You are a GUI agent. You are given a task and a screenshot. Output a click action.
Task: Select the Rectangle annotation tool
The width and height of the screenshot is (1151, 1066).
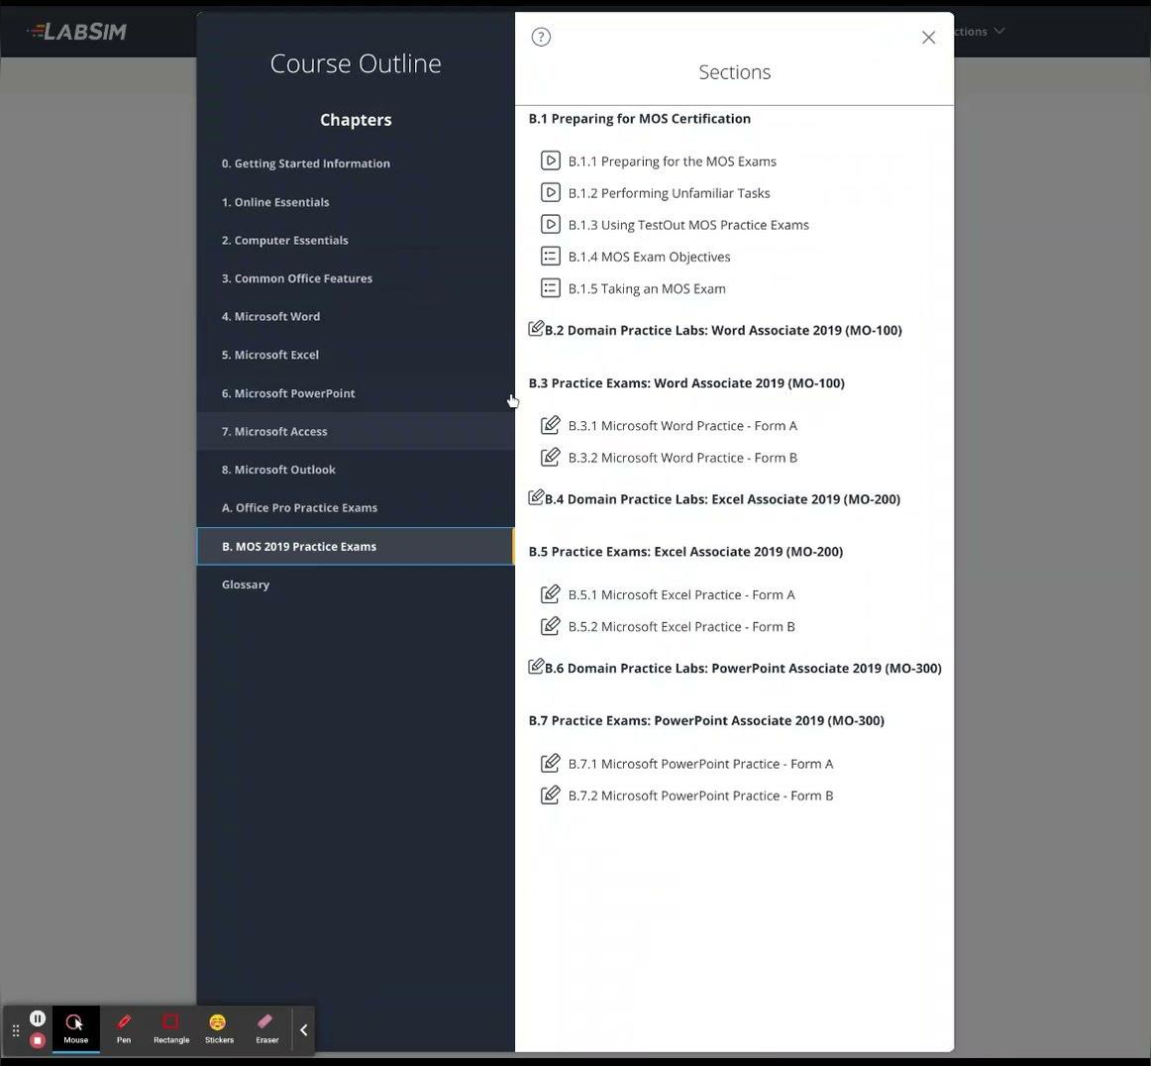(x=171, y=1029)
